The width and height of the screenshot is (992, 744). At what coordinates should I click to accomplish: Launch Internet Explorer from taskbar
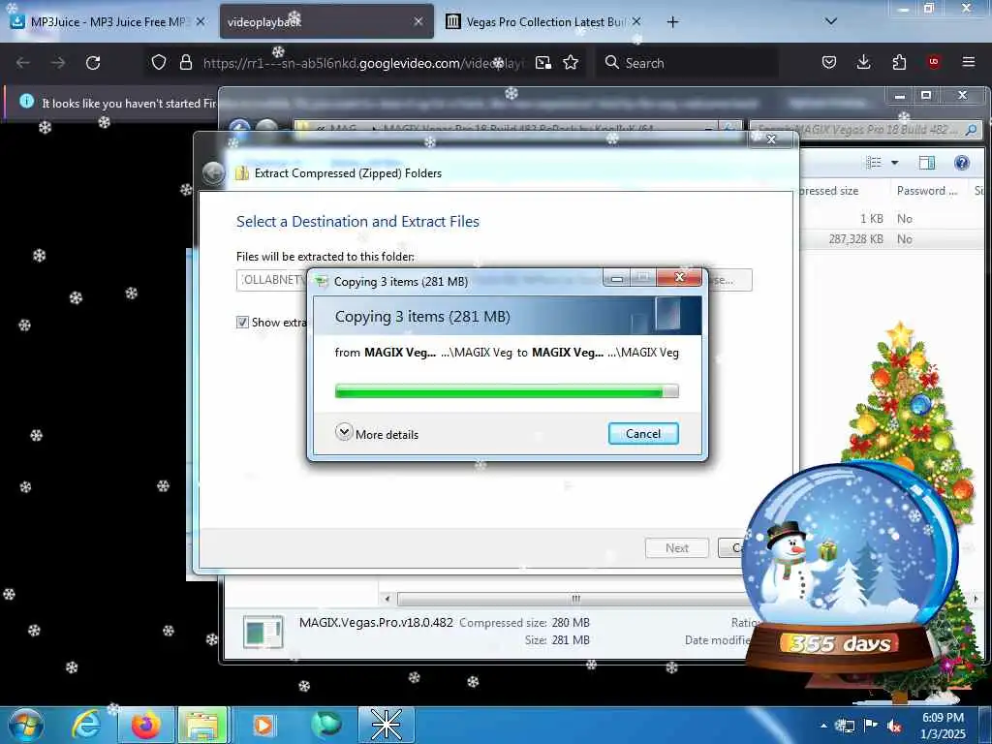click(86, 725)
